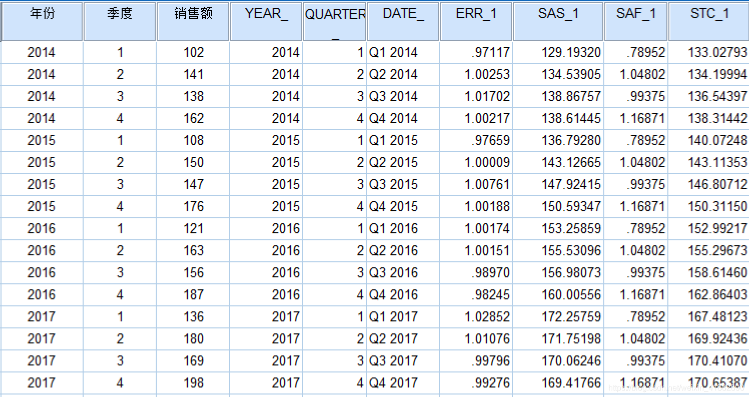
Task: Select the cell with sales value 198
Action: pyautogui.click(x=193, y=383)
